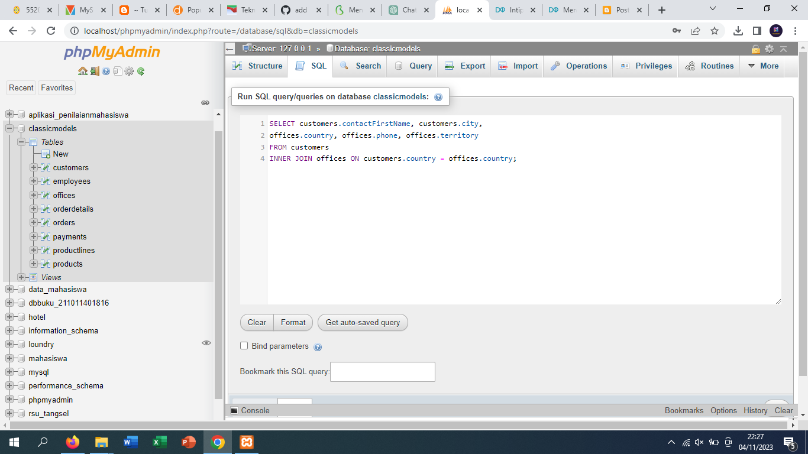Expand the hotel database node

point(9,317)
